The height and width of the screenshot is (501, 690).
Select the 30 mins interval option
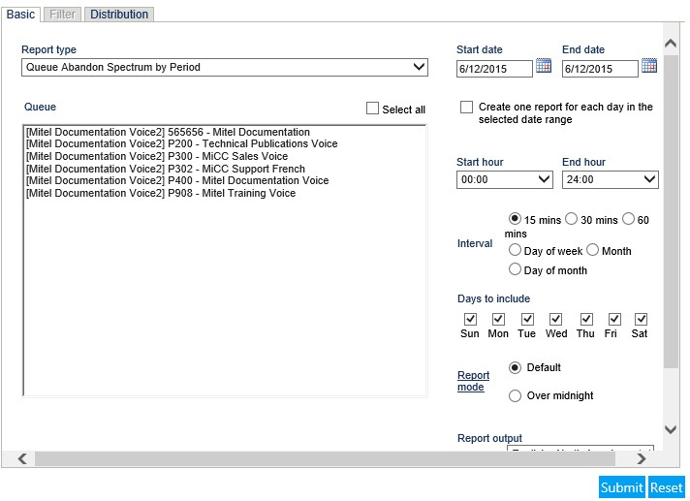[571, 219]
